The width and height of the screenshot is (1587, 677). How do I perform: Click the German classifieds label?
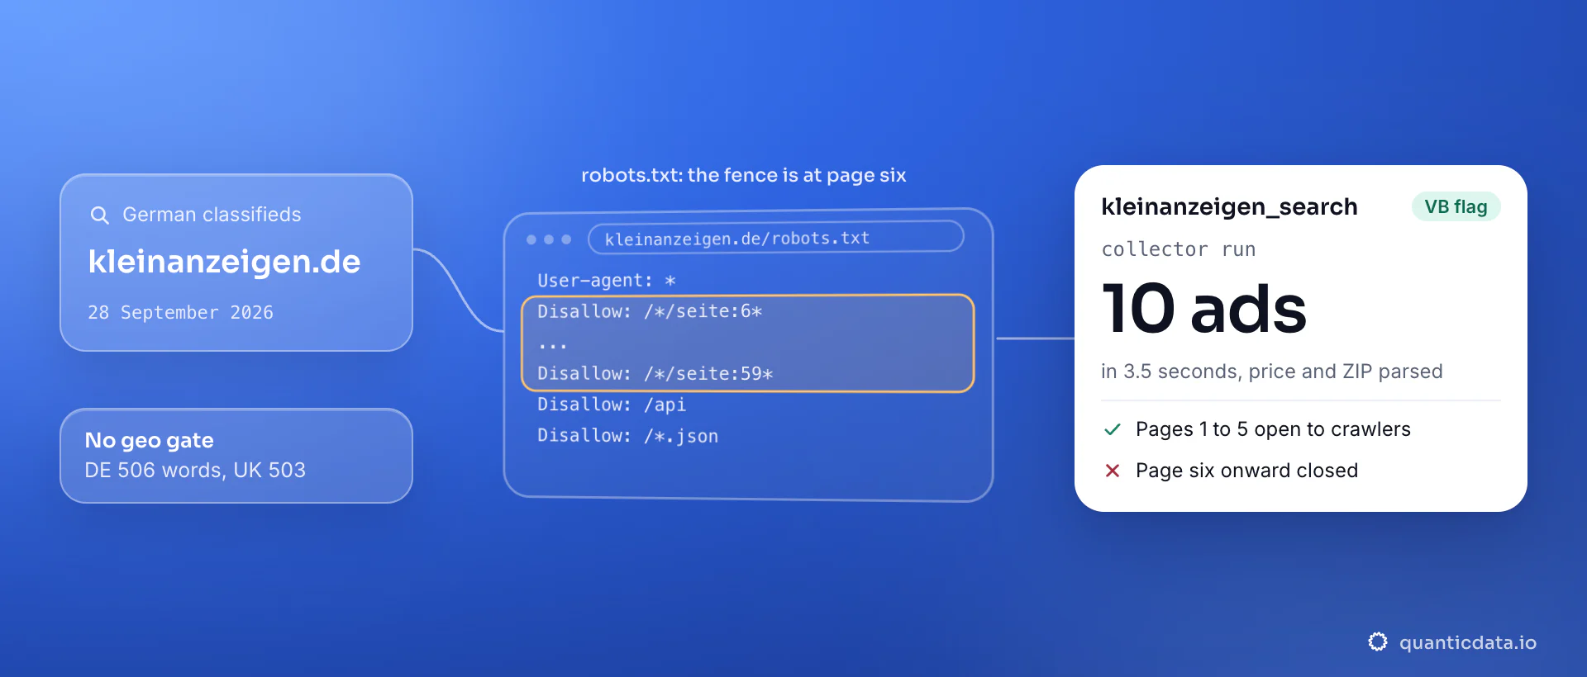point(212,215)
